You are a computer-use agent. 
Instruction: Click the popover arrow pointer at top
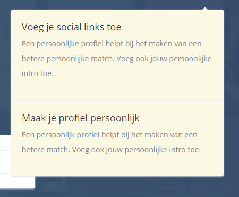tap(205, 8)
